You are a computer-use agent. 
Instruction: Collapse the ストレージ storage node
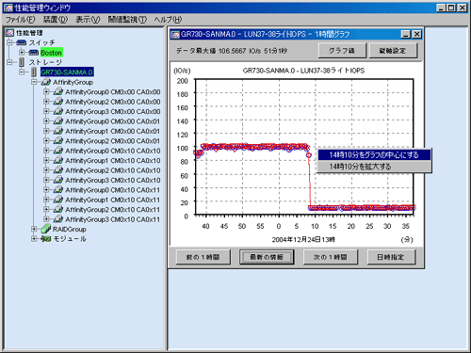coord(9,62)
